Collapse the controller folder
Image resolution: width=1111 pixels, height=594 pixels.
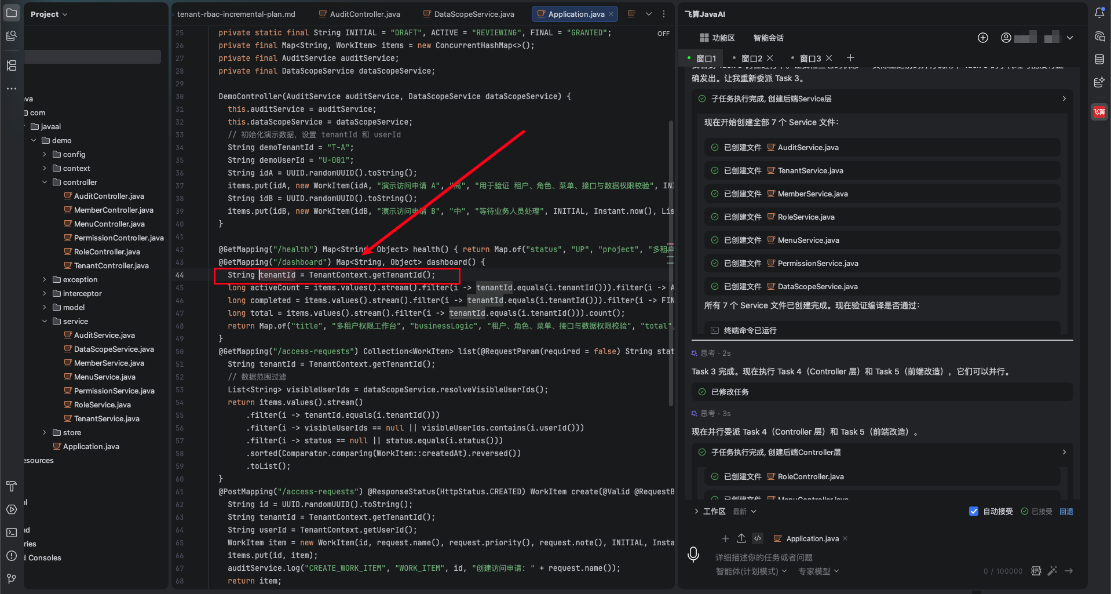coord(45,182)
